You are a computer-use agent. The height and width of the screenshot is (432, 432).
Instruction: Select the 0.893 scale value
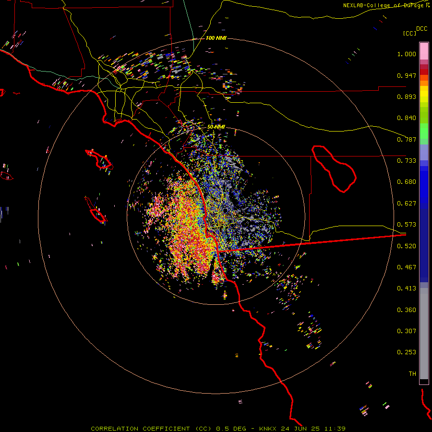407,96
